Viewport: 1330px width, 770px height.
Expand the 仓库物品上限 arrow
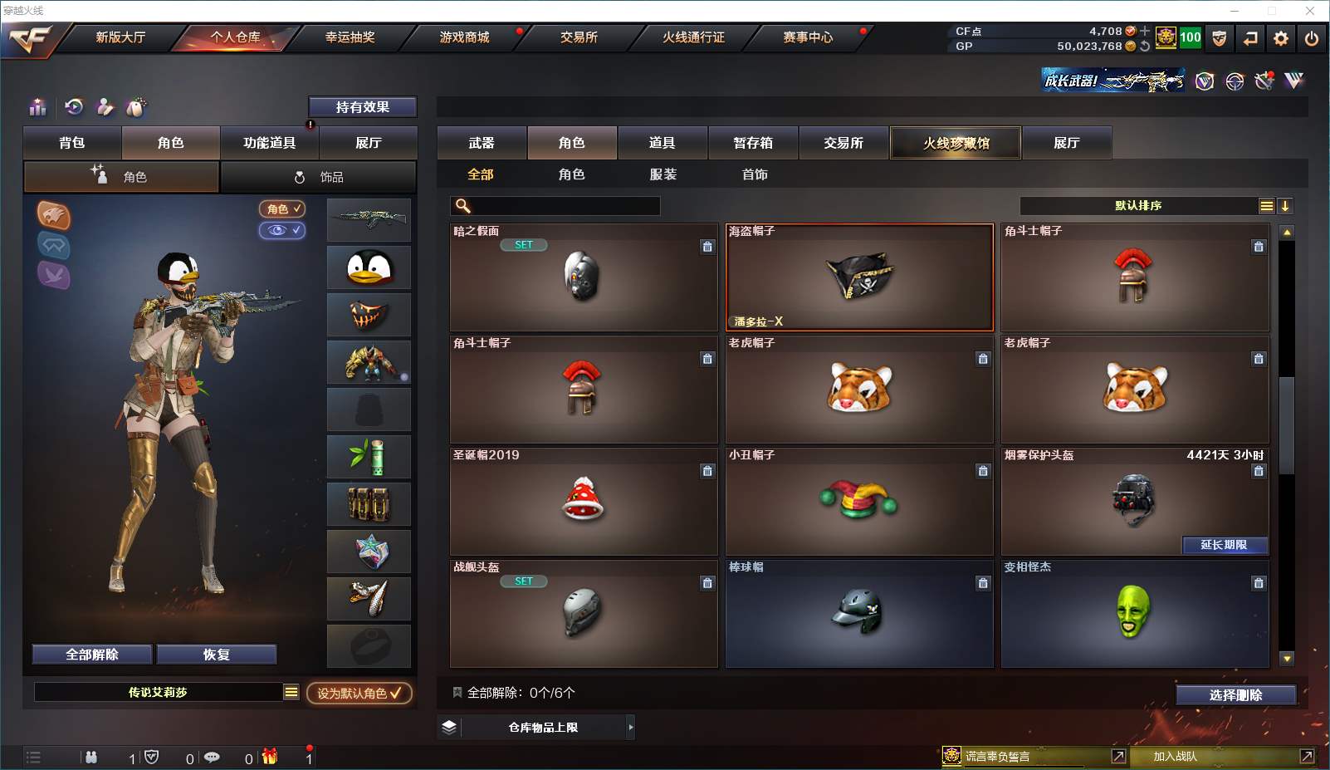(631, 727)
